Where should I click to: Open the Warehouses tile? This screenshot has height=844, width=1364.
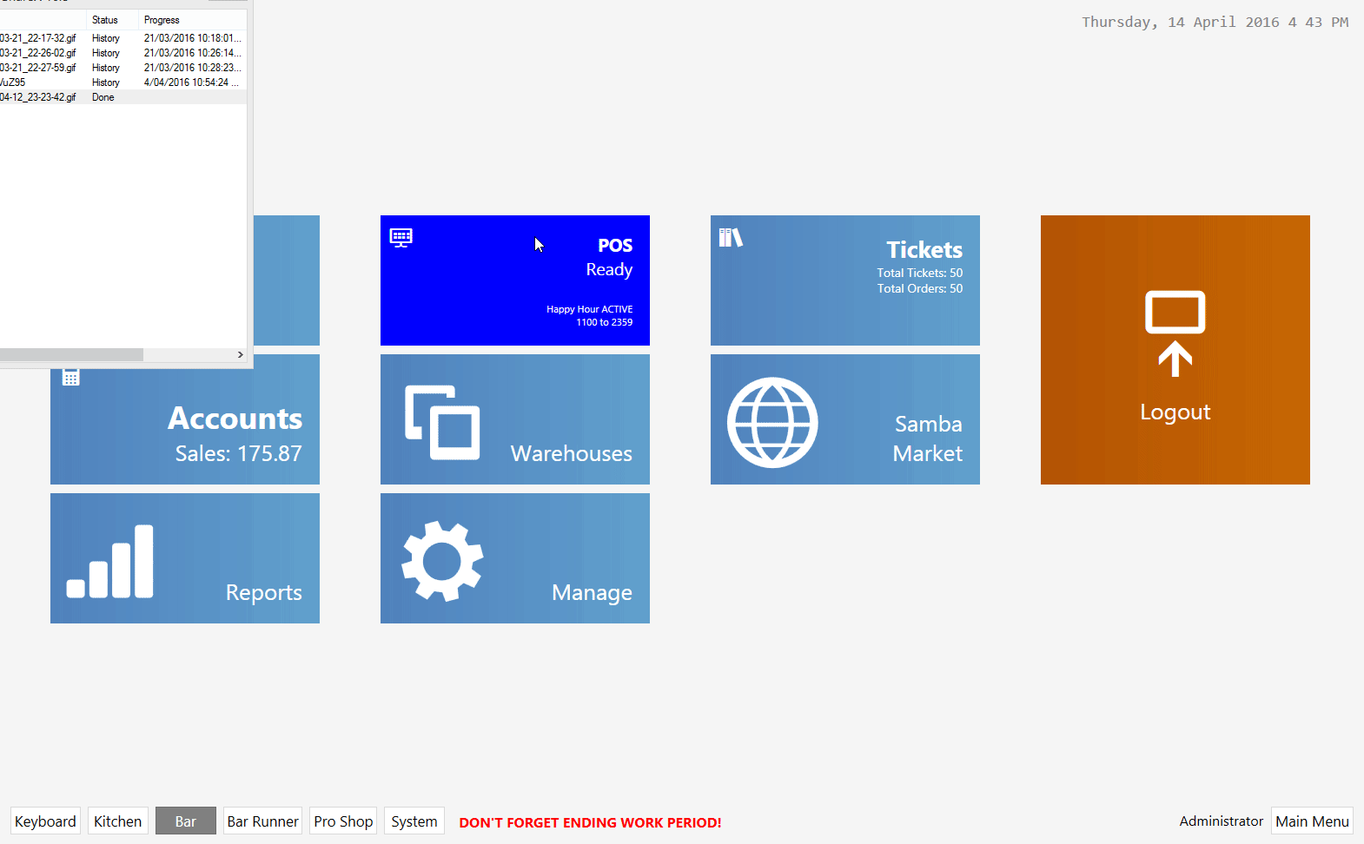(515, 419)
